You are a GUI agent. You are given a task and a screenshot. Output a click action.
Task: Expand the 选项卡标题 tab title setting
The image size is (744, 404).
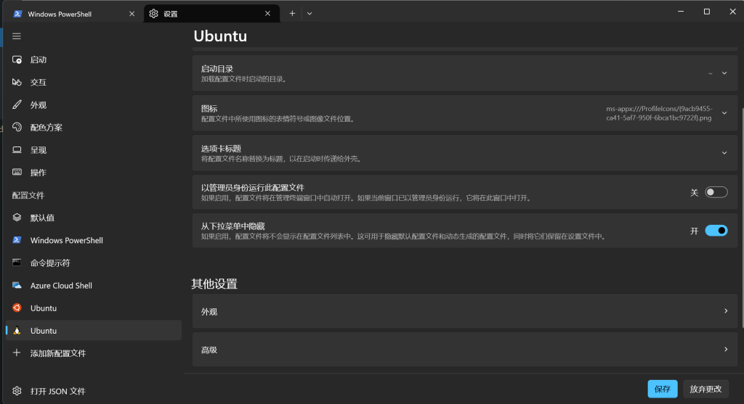pyautogui.click(x=724, y=153)
